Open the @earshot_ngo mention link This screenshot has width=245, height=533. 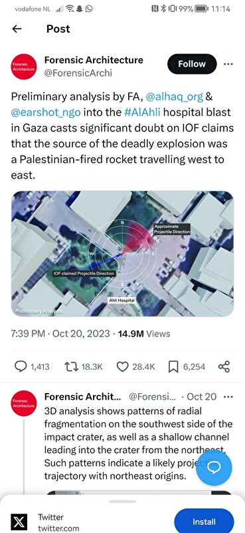click(x=46, y=112)
